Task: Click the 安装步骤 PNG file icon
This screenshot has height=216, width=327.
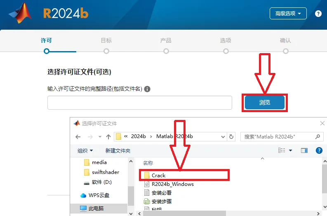Action: coord(147,202)
